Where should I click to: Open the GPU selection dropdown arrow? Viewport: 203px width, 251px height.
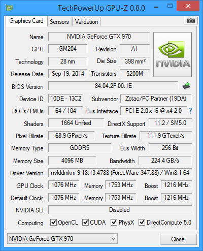pyautogui.click(x=113, y=239)
